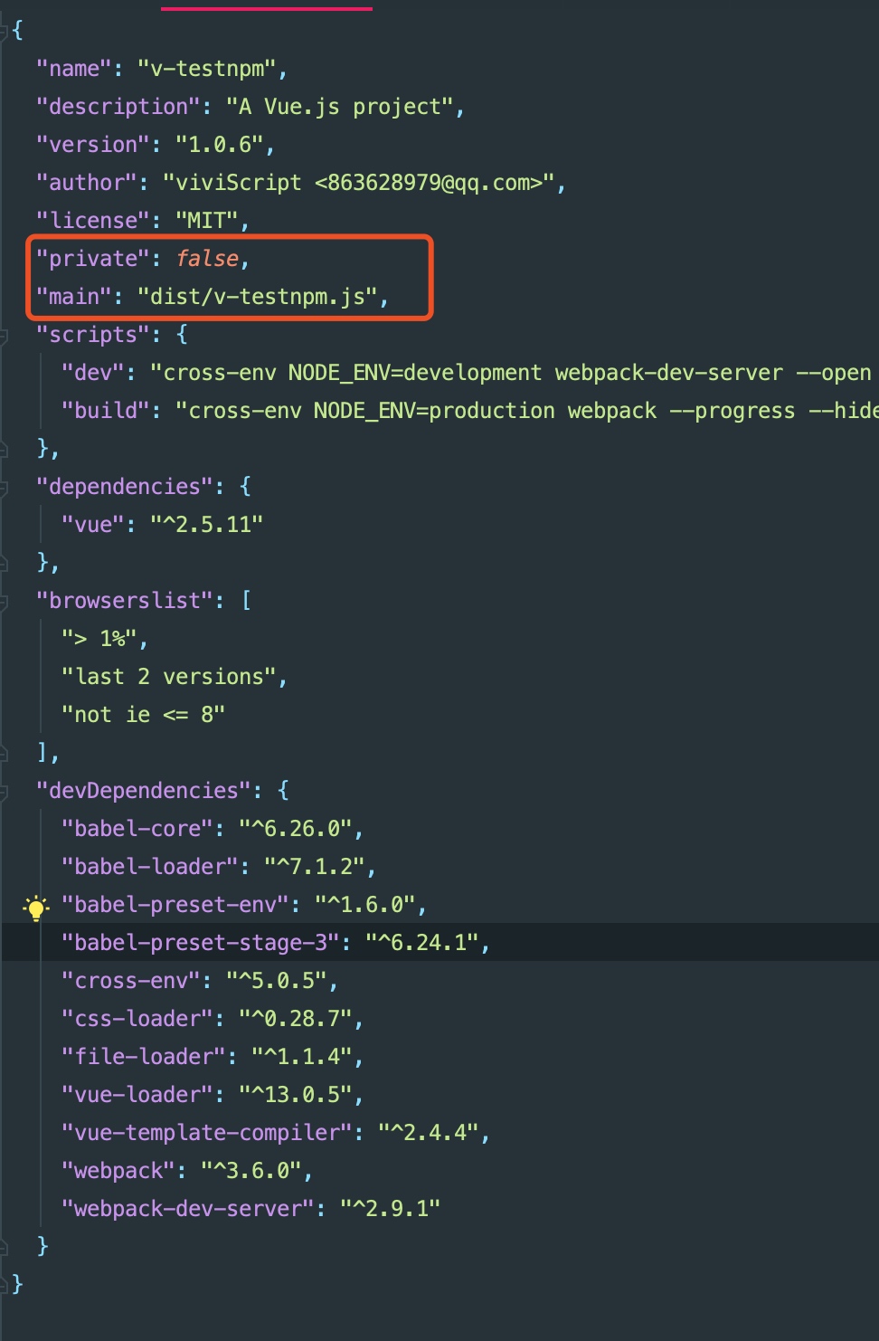
Task: Click the "scripts" key
Action: [x=93, y=335]
